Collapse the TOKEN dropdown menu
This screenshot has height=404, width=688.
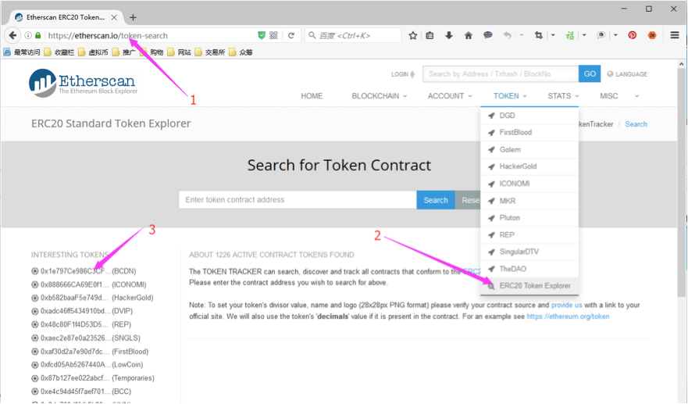coord(510,96)
